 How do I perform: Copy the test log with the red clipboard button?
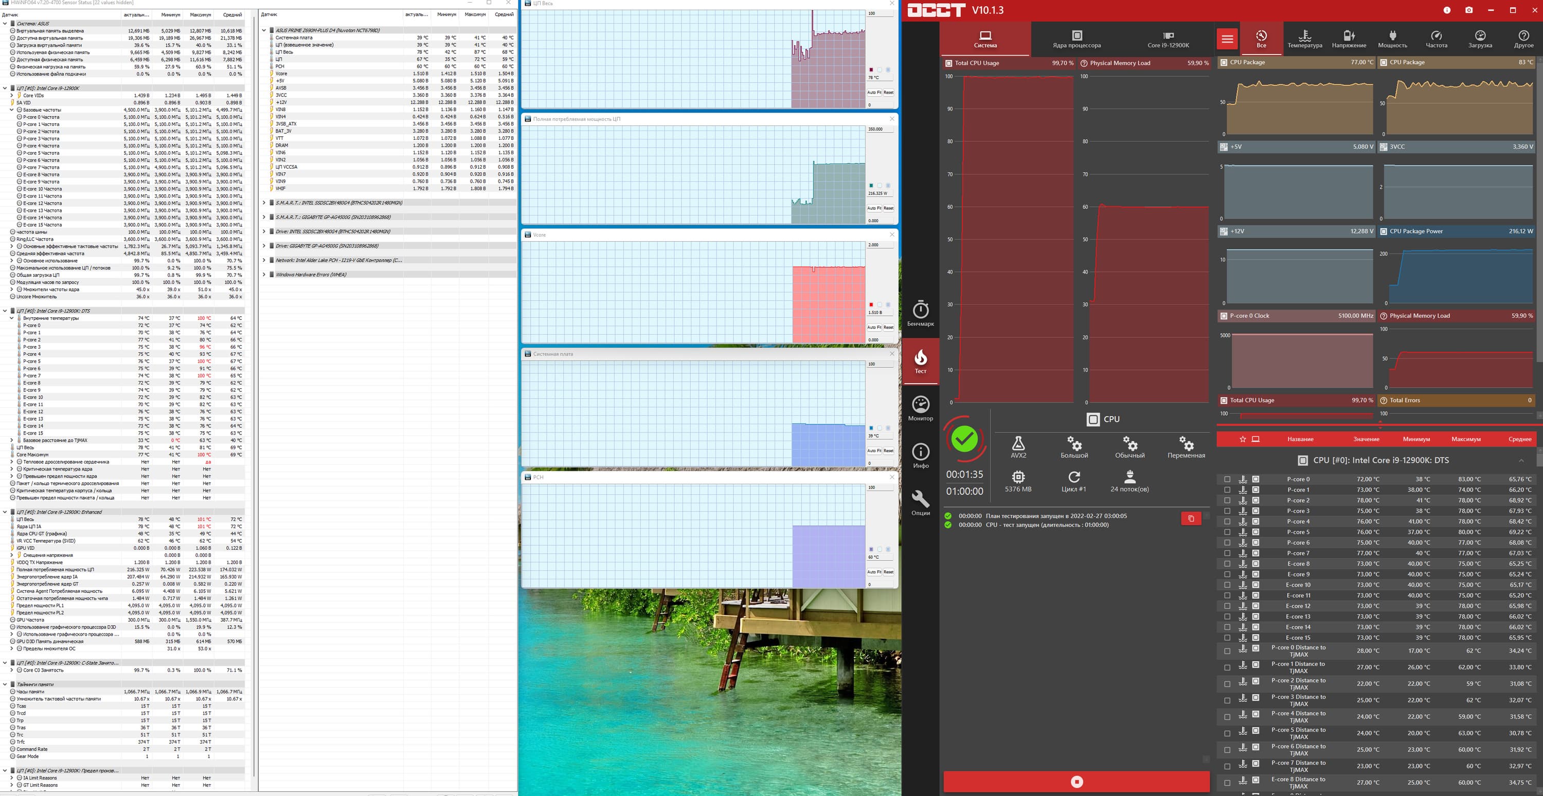(1191, 519)
